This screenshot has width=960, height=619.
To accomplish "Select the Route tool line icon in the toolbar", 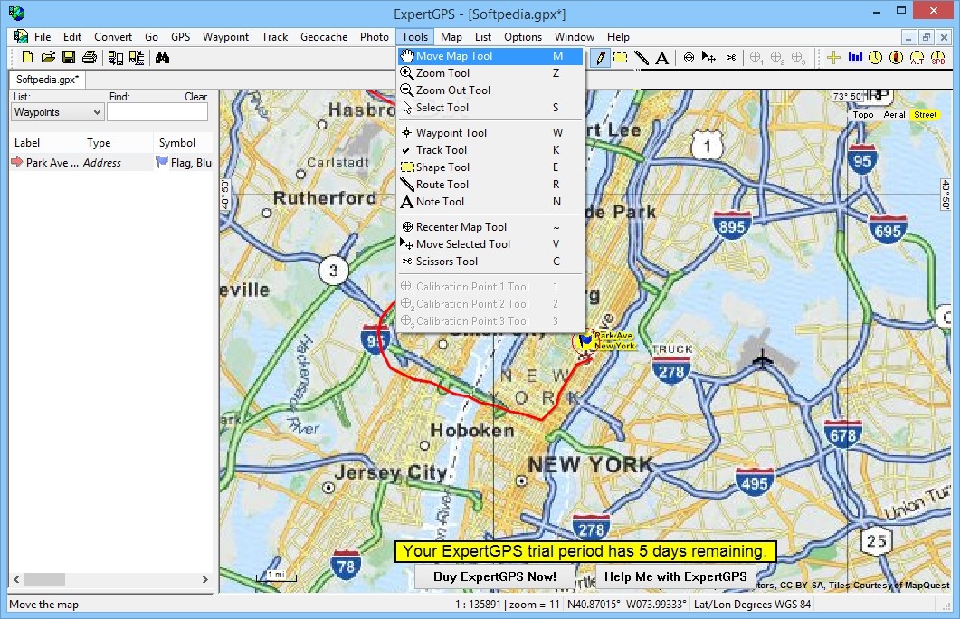I will coord(641,58).
